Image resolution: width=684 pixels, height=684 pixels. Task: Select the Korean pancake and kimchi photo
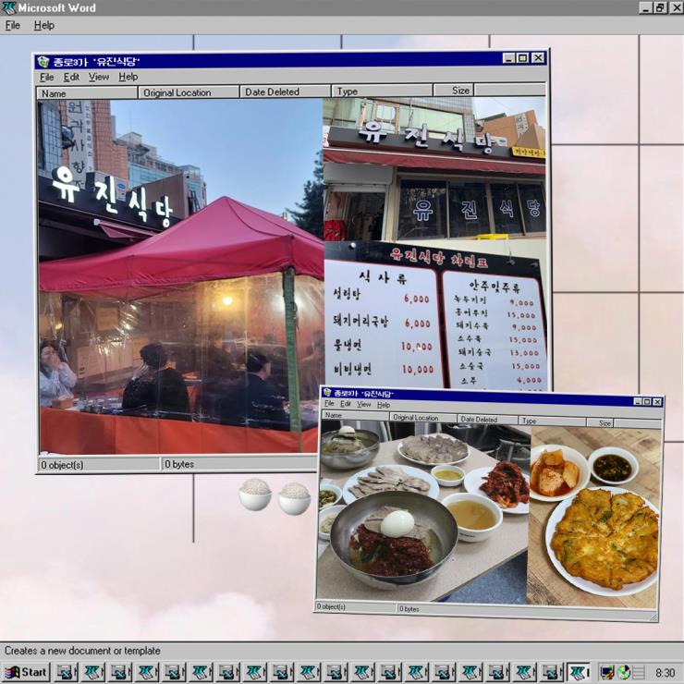coord(594,518)
